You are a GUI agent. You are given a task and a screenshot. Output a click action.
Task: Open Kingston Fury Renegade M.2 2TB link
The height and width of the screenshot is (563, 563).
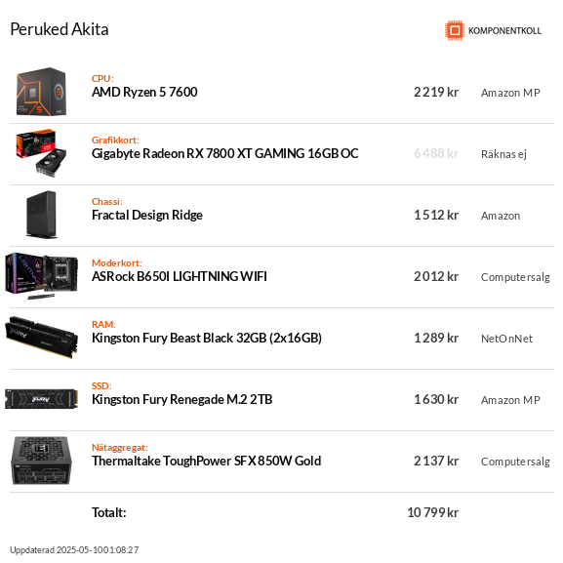tap(182, 400)
